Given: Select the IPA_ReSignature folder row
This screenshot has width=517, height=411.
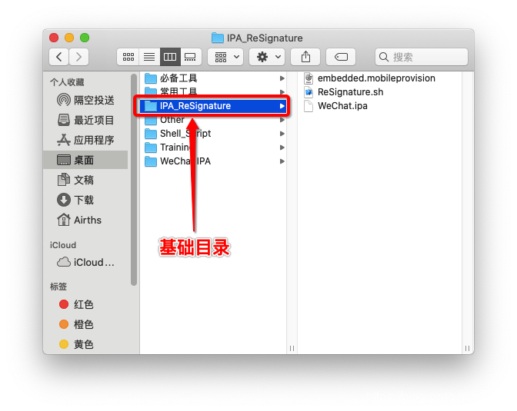Looking at the screenshot, I should pos(213,106).
